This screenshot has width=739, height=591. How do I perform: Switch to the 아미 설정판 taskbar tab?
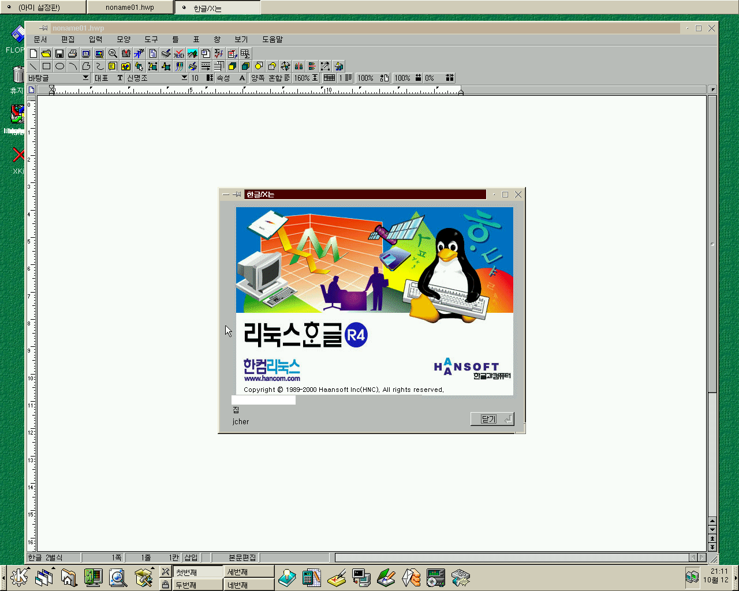(43, 8)
